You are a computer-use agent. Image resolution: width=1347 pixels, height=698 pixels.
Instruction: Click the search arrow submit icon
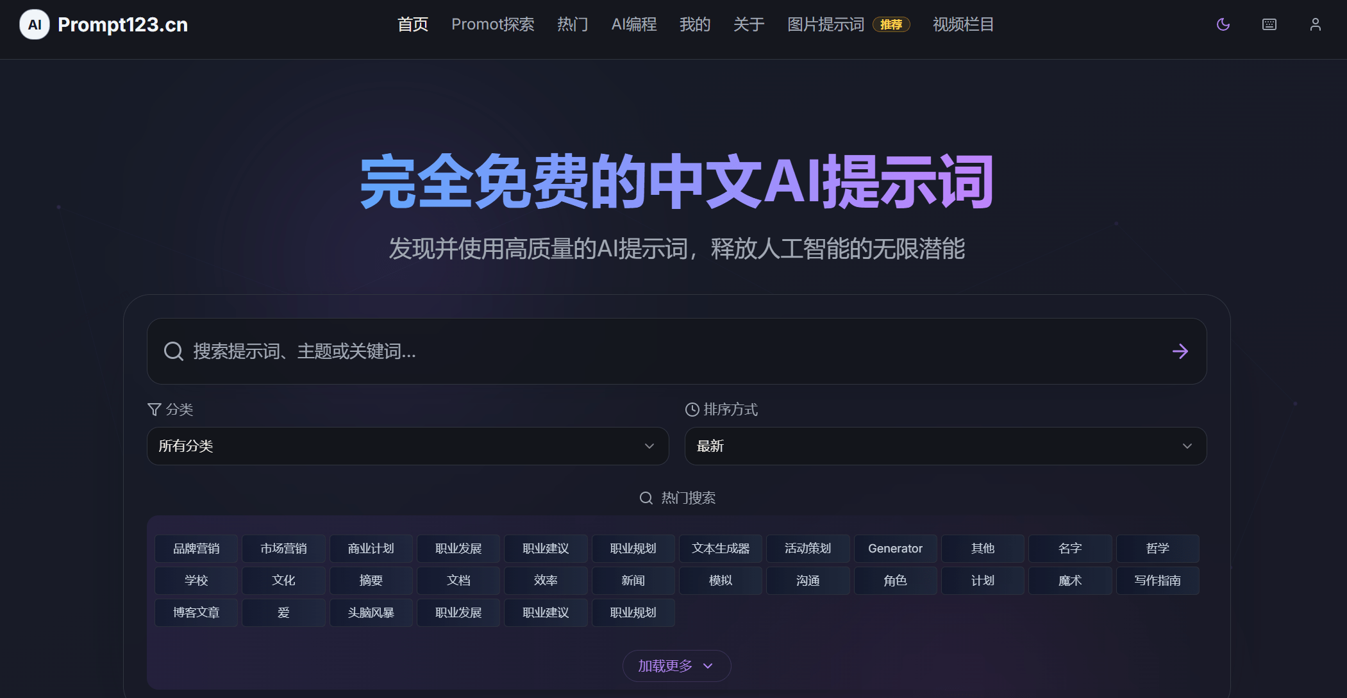coord(1180,351)
